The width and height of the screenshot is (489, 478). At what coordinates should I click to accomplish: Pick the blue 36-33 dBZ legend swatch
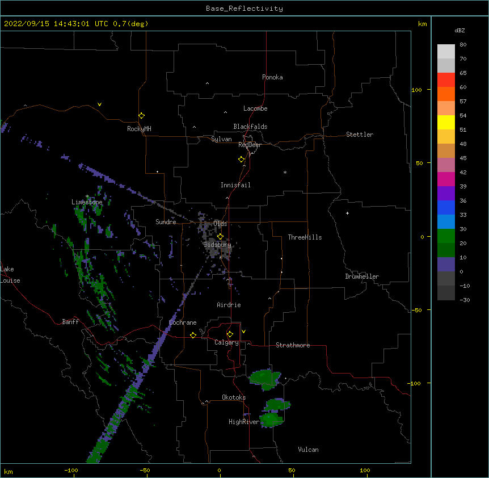pos(446,207)
